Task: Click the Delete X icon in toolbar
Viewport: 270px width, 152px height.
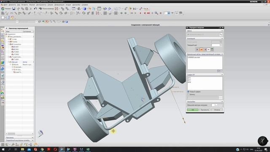Action: (31, 8)
